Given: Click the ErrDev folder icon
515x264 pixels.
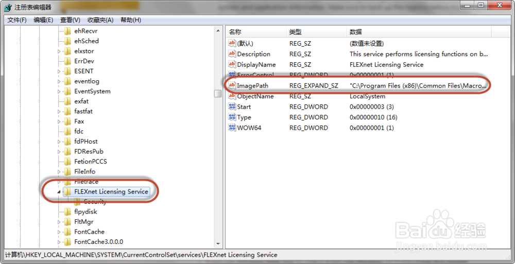Looking at the screenshot, I should [67, 61].
